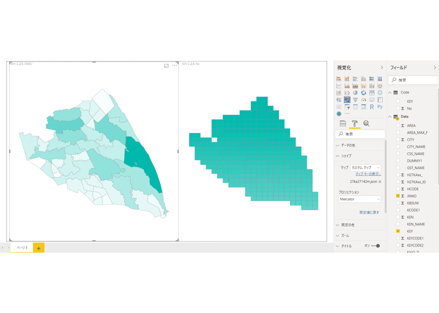Screen dimensions: 439x313
Task: Select the ribbon chart visual
Action: [380, 85]
